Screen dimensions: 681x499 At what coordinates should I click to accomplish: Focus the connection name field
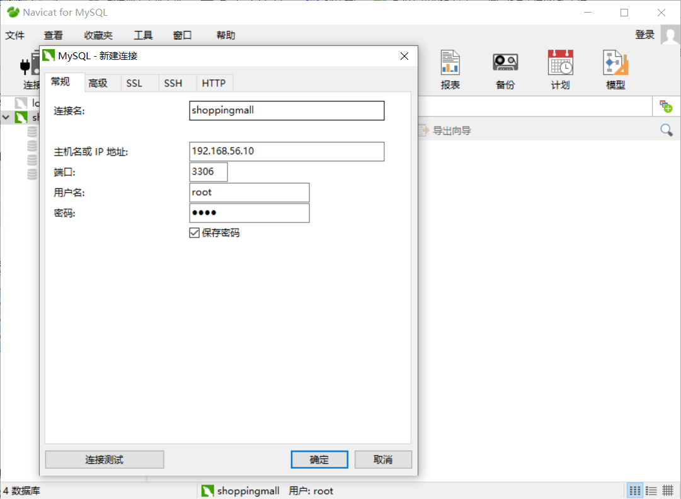tap(287, 110)
